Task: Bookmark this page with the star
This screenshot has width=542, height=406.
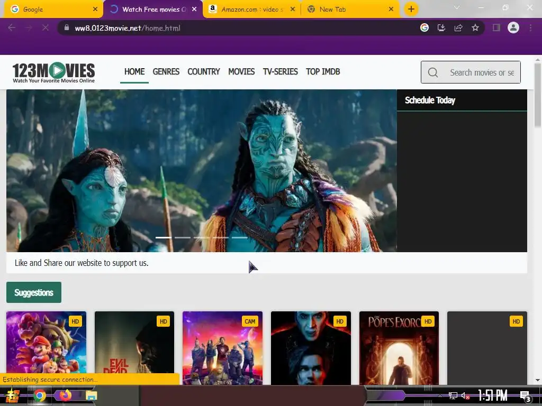Action: pos(475,28)
